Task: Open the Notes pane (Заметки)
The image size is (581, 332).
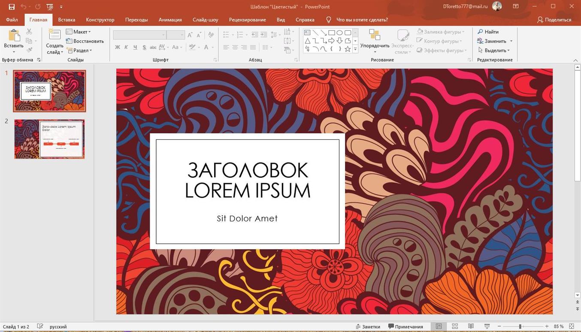Action: pyautogui.click(x=368, y=327)
